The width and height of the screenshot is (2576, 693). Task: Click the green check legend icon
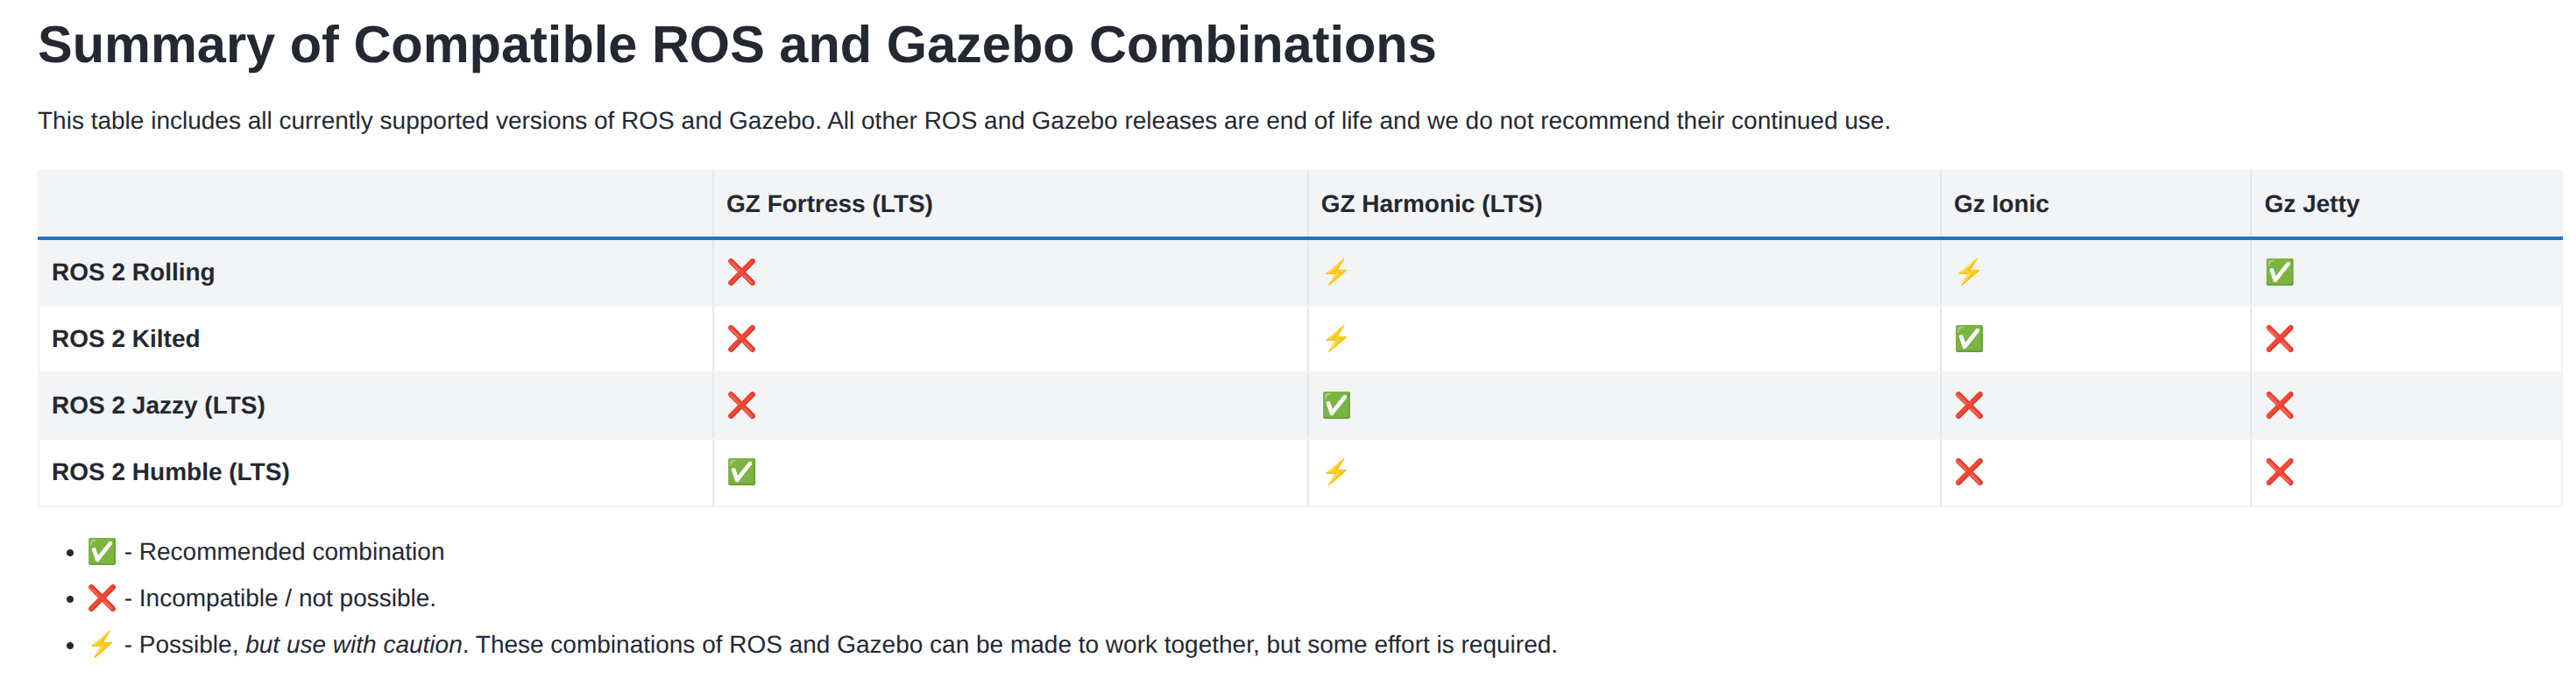tap(102, 552)
